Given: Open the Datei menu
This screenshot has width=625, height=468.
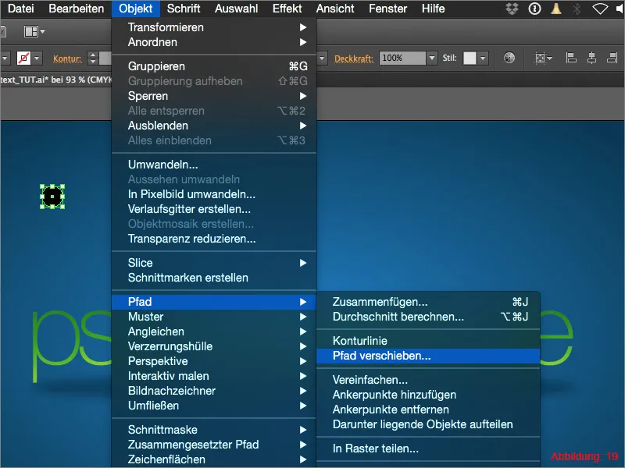Looking at the screenshot, I should point(21,9).
